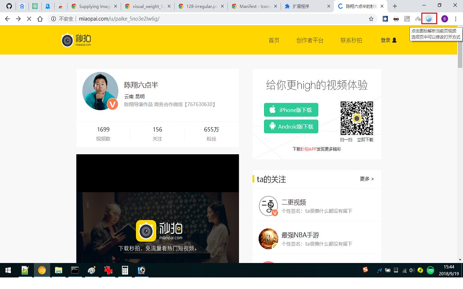
Task: Open the 创作者平台 navigation link
Action: [310, 40]
